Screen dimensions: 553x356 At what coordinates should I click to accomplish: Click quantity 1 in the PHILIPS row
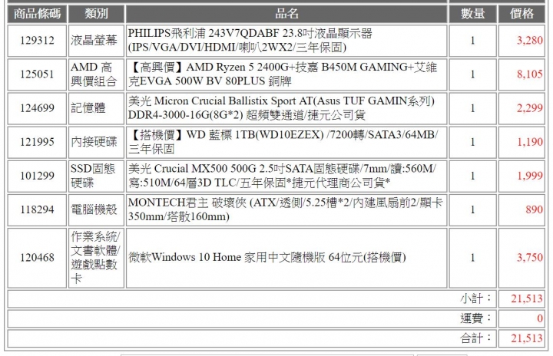point(472,41)
